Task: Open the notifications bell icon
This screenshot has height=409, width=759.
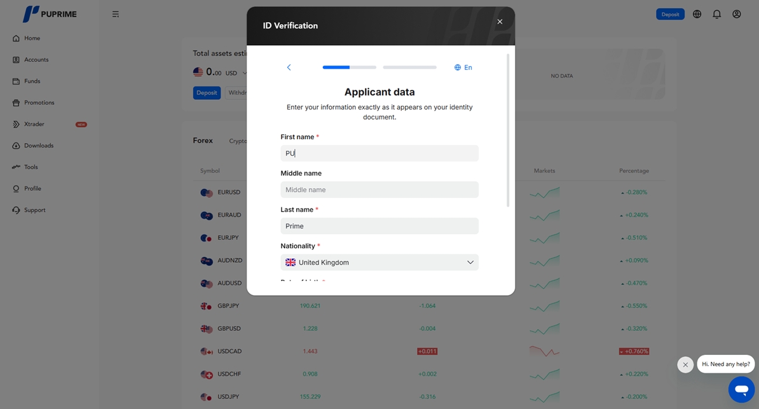Action: click(716, 14)
